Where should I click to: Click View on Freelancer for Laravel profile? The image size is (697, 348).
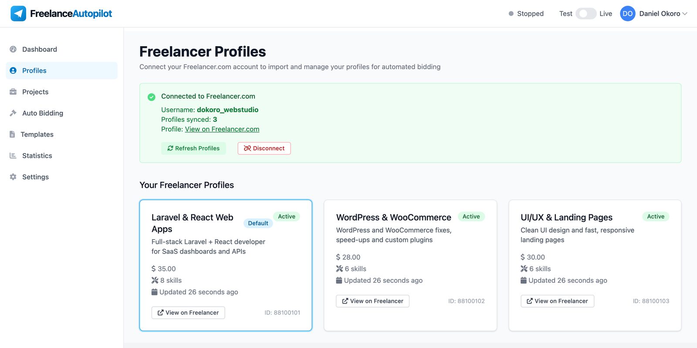(x=188, y=313)
